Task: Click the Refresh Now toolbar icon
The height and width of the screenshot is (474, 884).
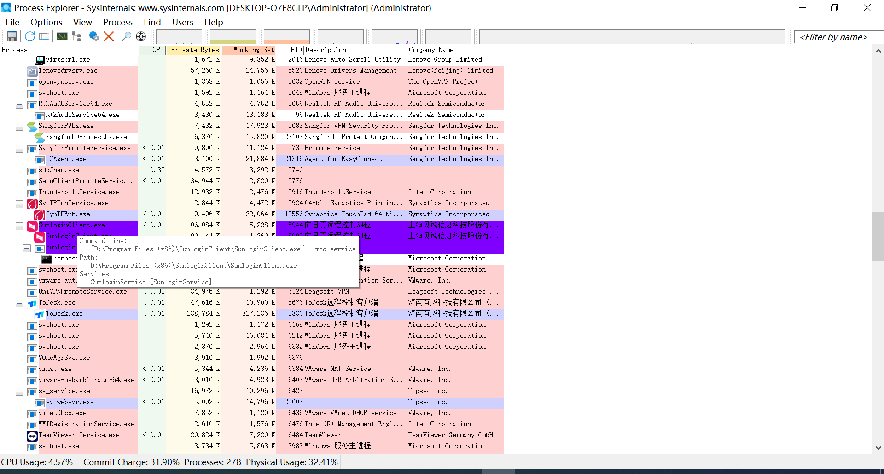Action: [x=30, y=36]
